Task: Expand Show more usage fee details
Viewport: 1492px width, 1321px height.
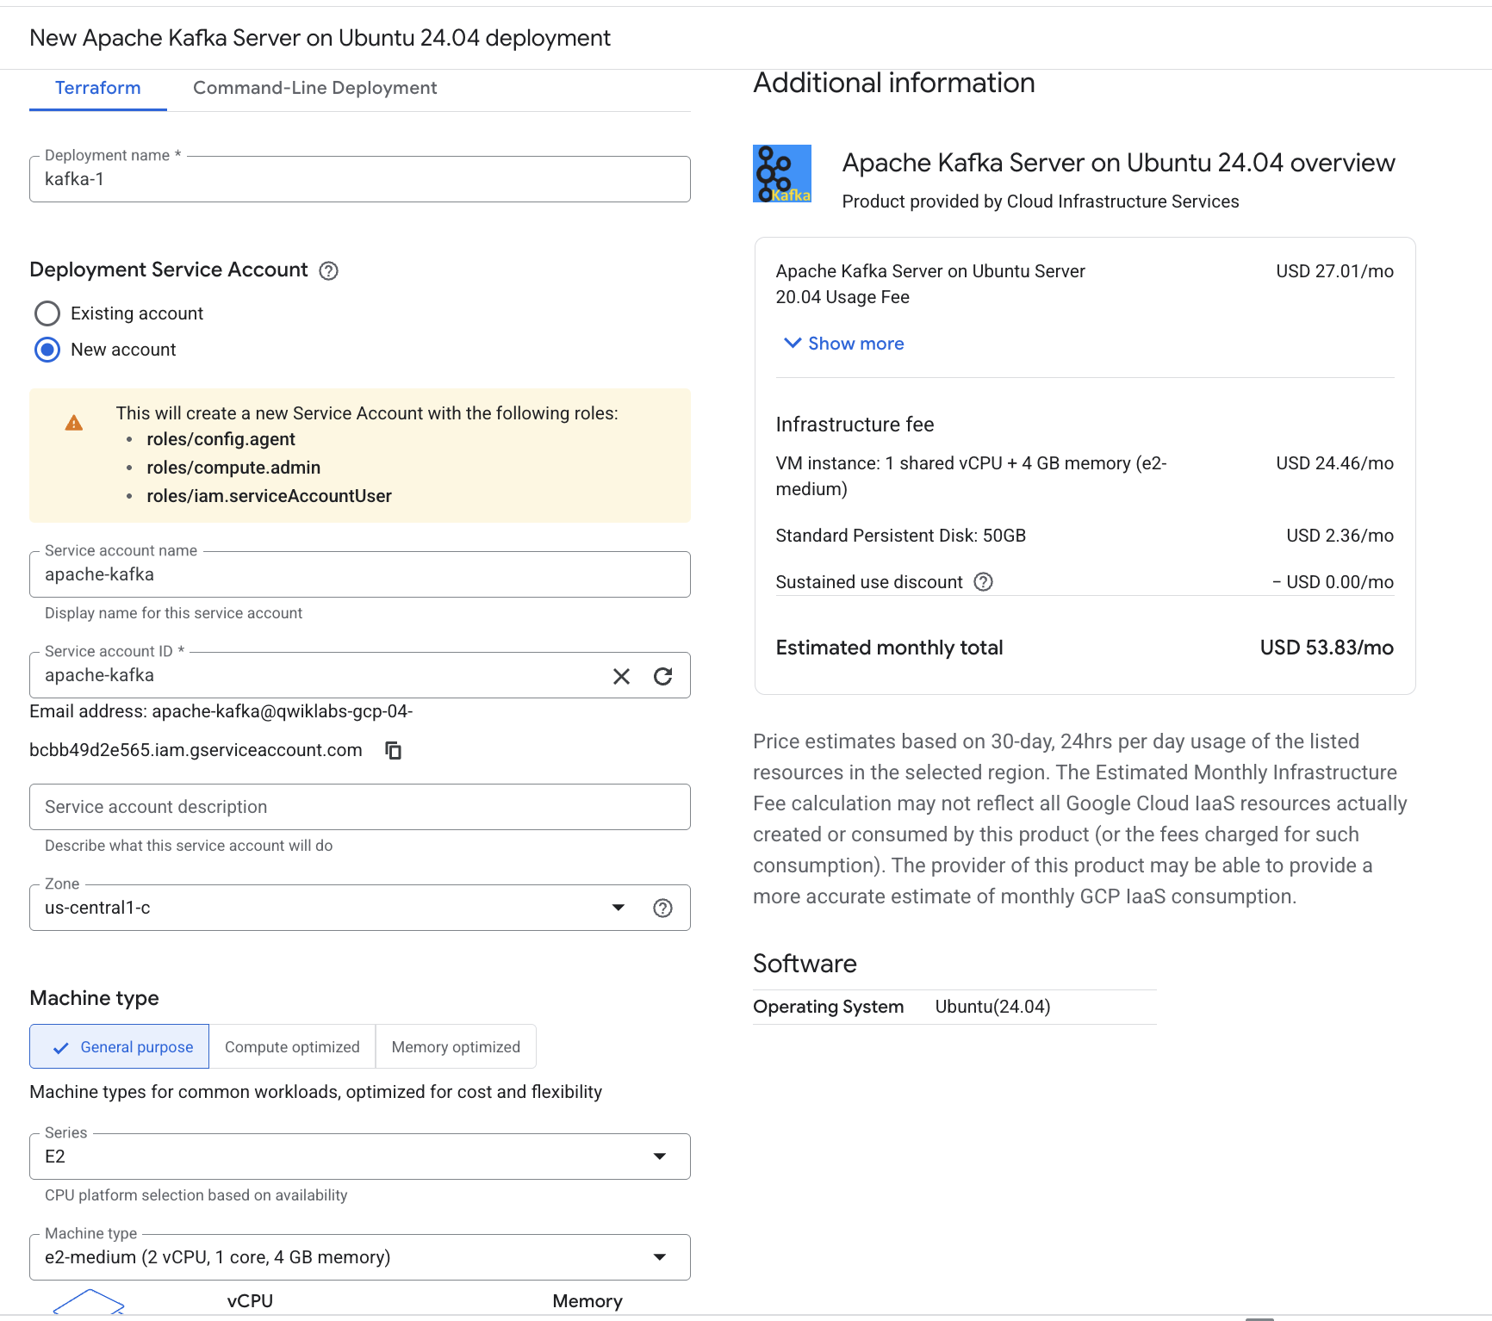Action: 844,344
